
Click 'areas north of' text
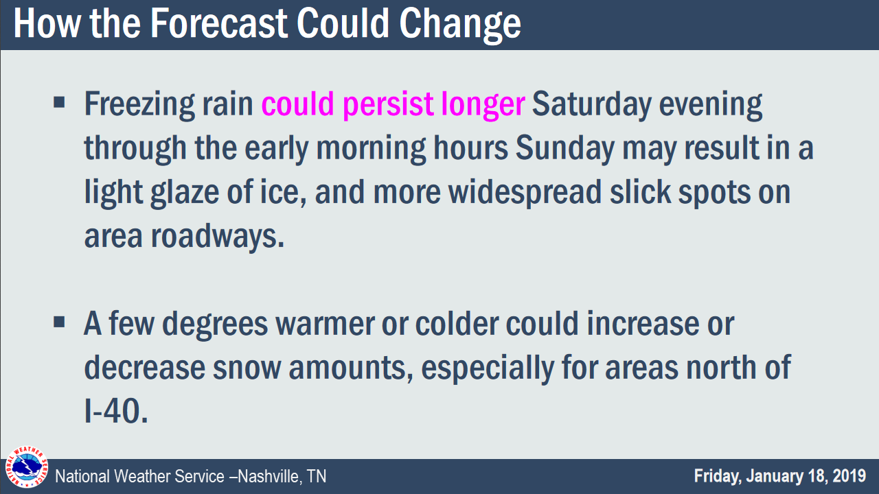(698, 368)
